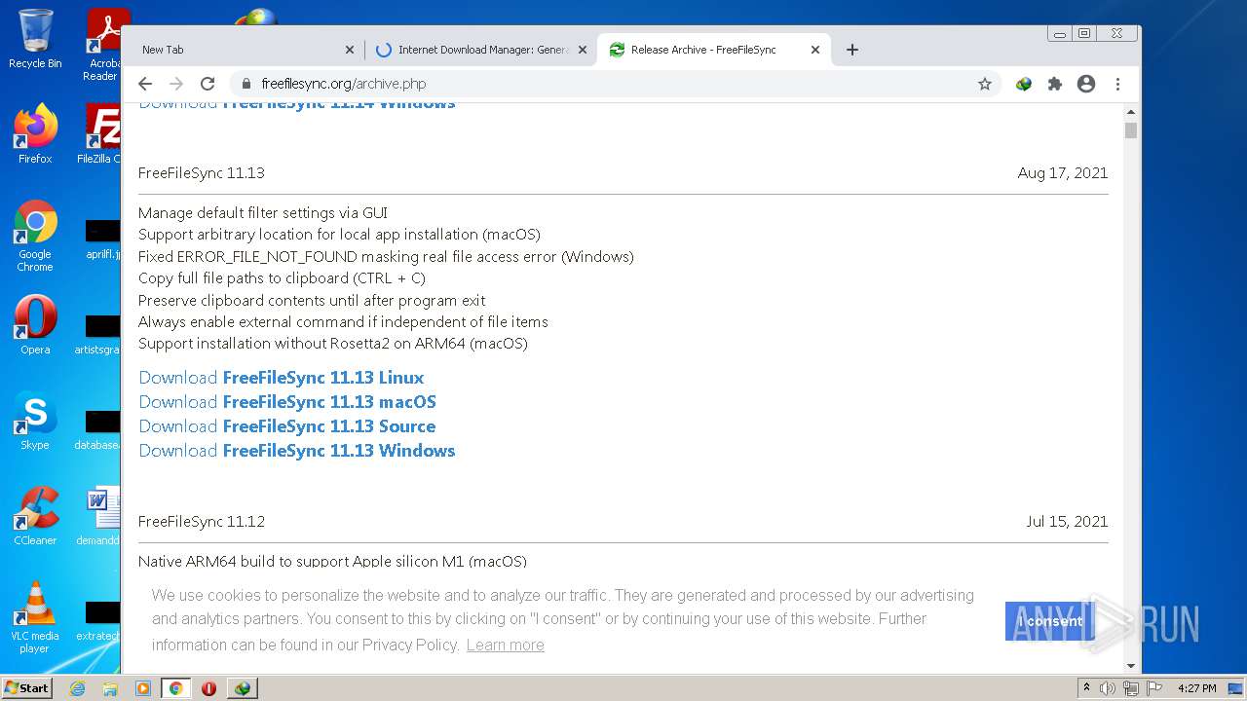Open Chrome's three-dot menu
The width and height of the screenshot is (1247, 701).
1117,84
